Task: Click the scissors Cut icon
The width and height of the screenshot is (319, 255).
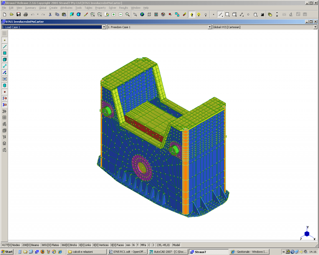Action: (50, 14)
